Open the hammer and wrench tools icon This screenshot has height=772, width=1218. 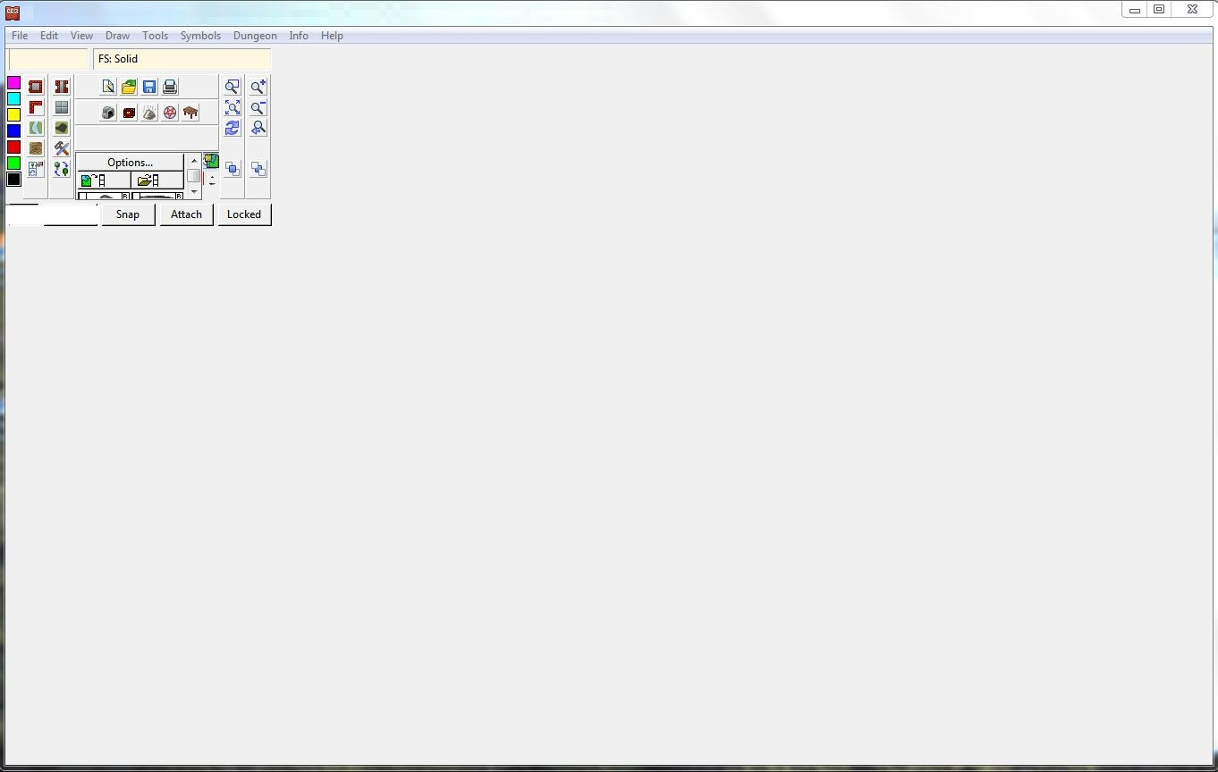point(62,148)
